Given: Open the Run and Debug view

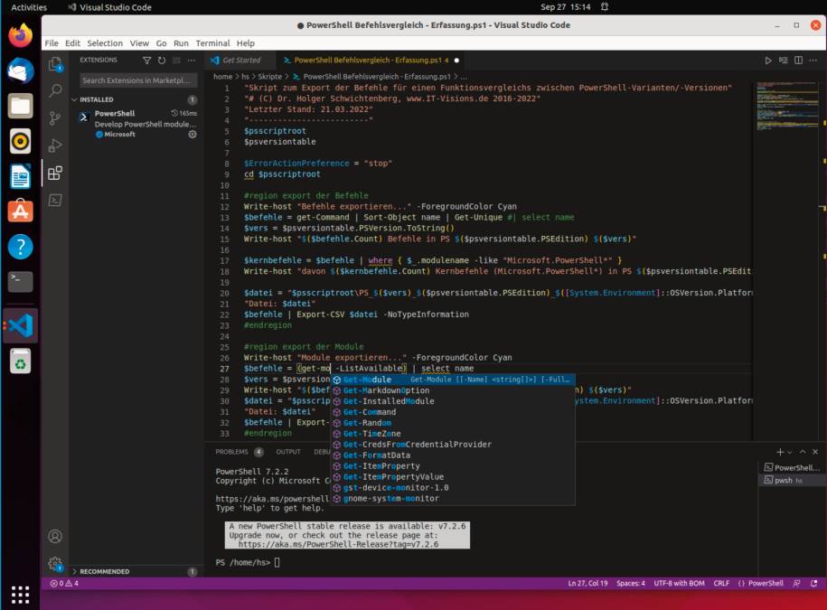Looking at the screenshot, I should pos(55,145).
